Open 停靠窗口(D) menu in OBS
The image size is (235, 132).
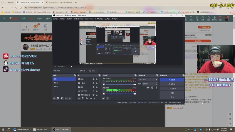tap(78, 19)
